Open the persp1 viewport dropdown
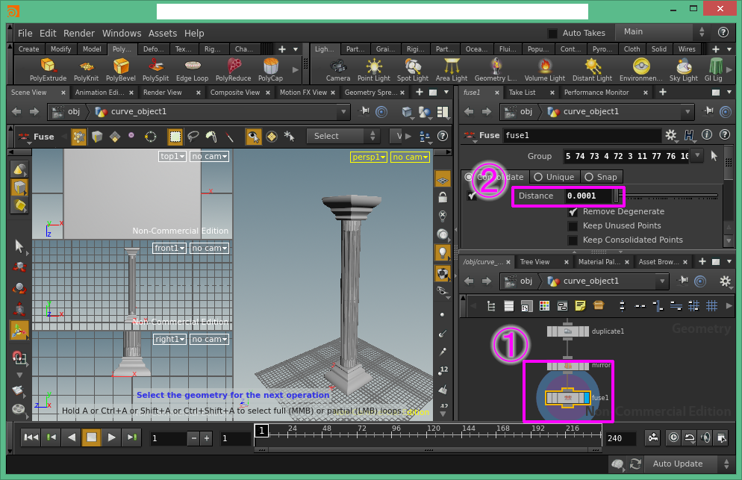Viewport: 742px width, 480px height. pos(370,158)
